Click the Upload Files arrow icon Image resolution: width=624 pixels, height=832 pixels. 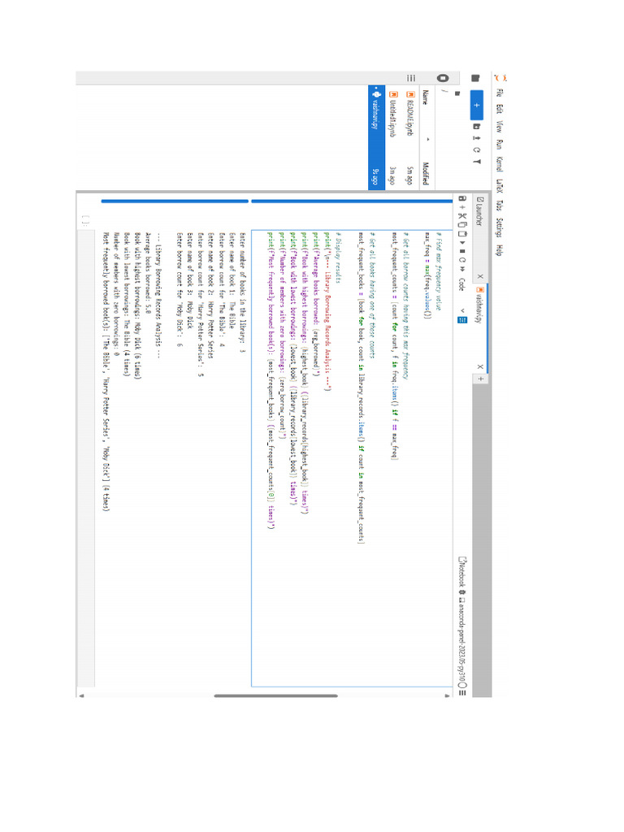[x=476, y=138]
